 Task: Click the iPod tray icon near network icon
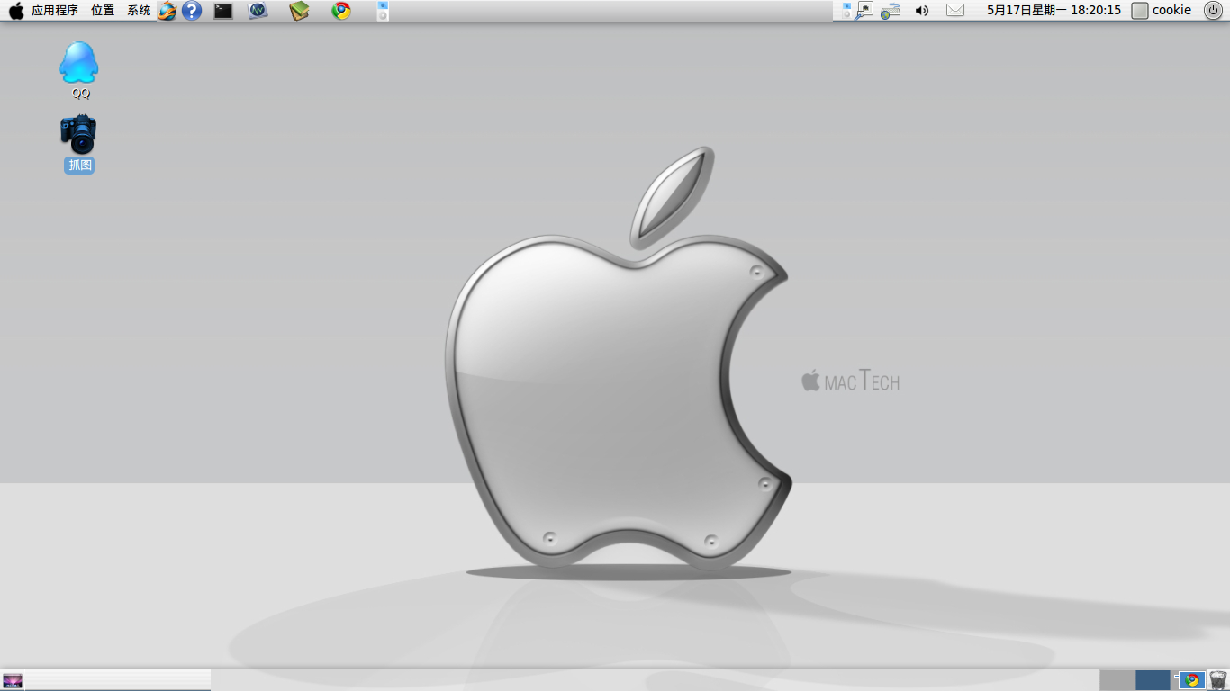[846, 11]
